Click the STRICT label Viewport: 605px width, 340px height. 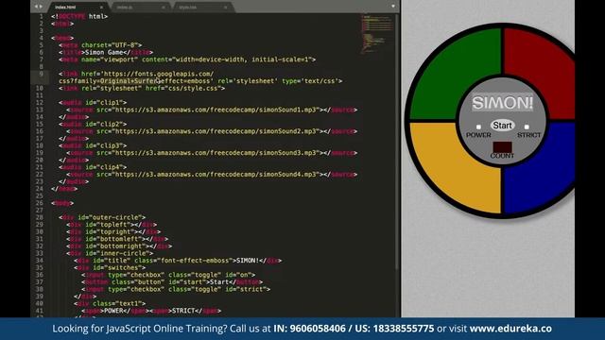[529, 135]
